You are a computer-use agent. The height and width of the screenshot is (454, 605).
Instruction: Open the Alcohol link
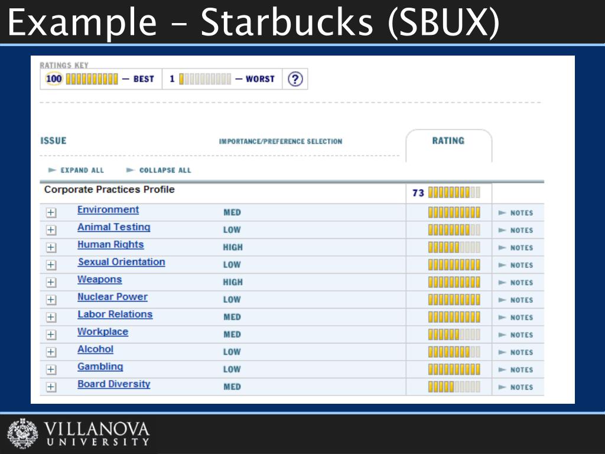pyautogui.click(x=95, y=349)
